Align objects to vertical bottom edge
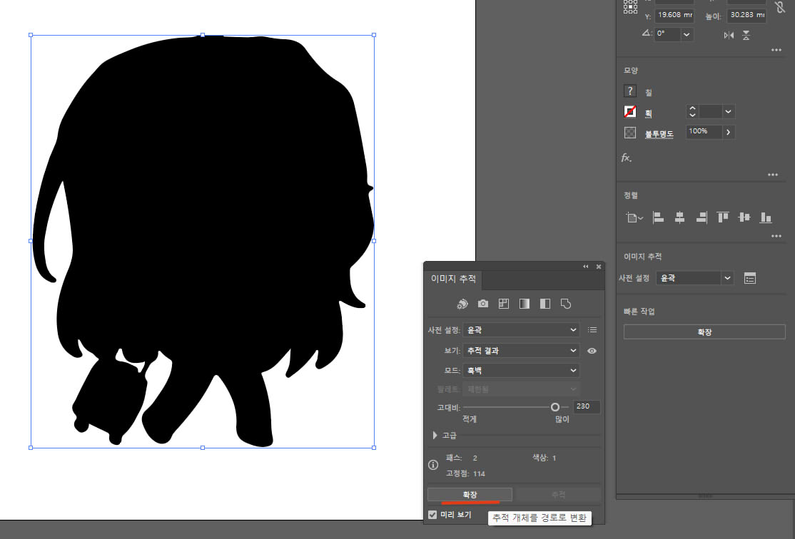The width and height of the screenshot is (795, 539). click(x=766, y=217)
